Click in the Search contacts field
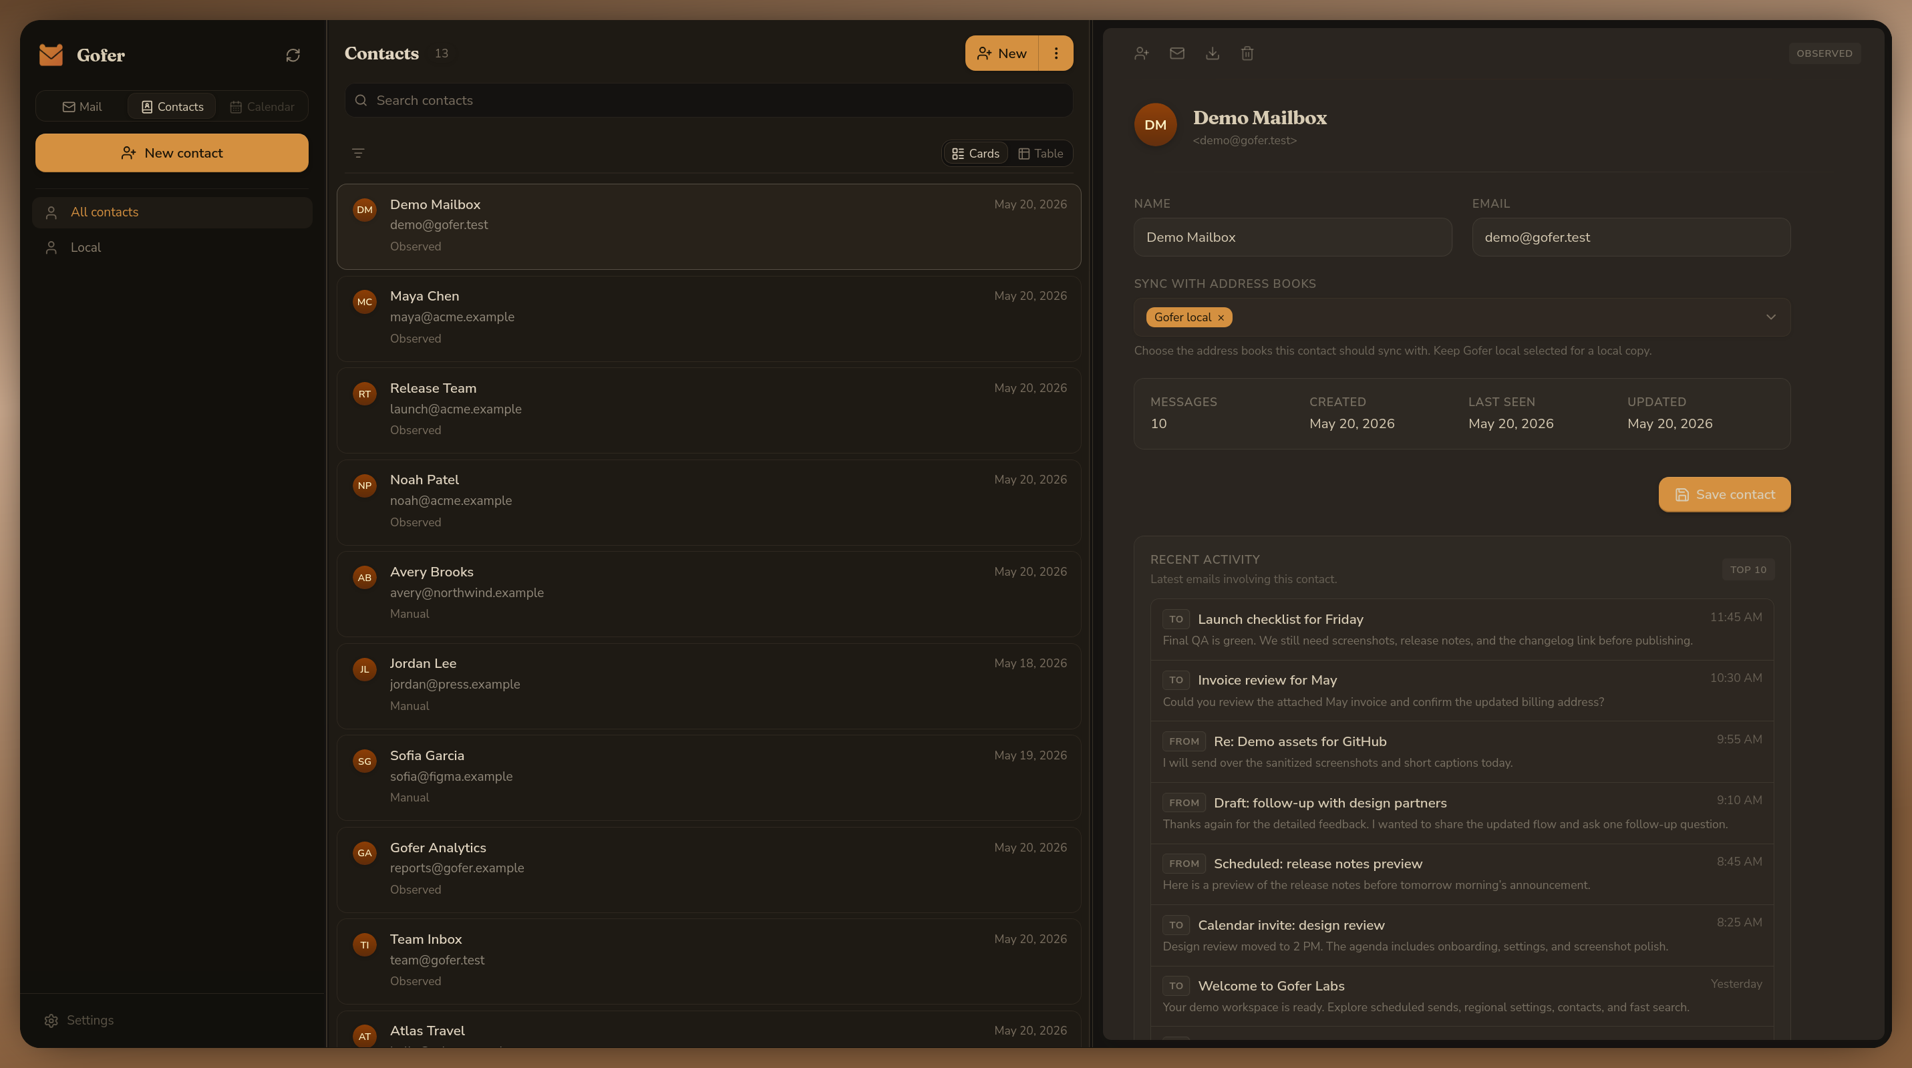Screen dimensions: 1912x1068 [708, 100]
